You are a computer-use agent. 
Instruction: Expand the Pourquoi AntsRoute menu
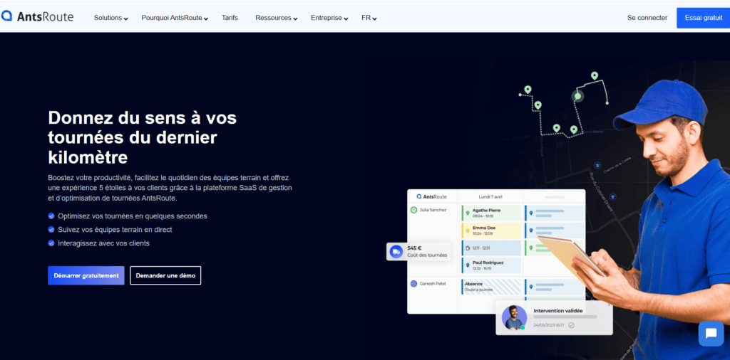175,18
